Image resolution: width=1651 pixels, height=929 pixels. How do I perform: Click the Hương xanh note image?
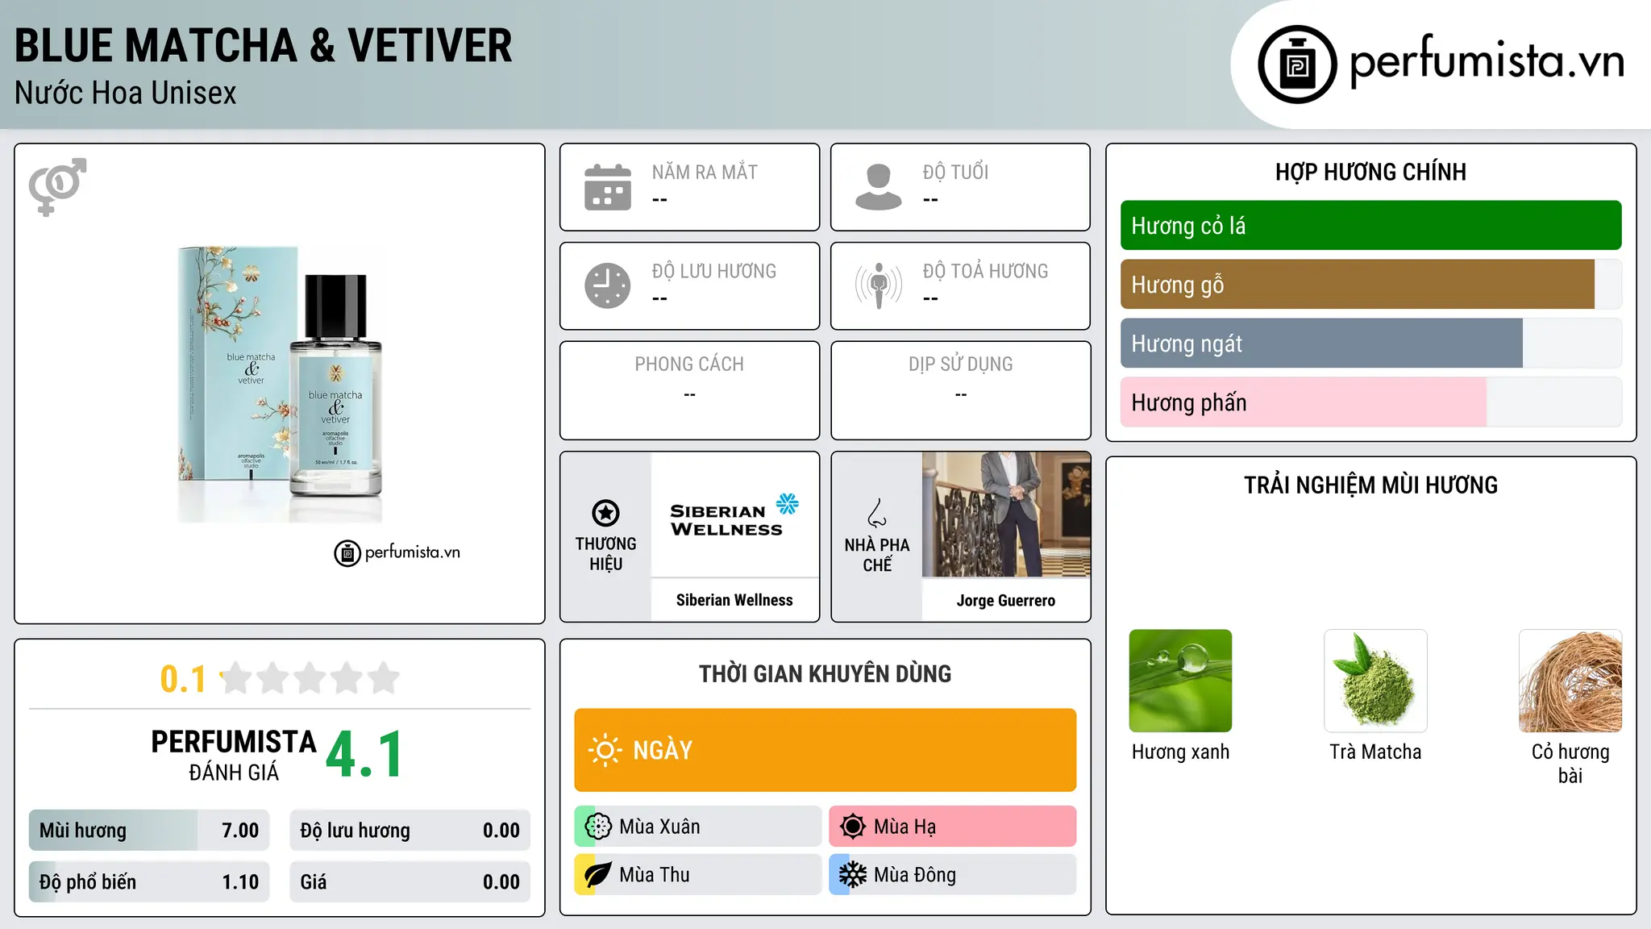click(x=1180, y=681)
